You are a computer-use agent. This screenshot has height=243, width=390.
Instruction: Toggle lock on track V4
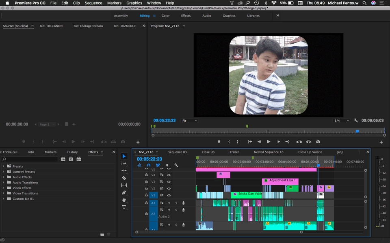pyautogui.click(x=147, y=175)
